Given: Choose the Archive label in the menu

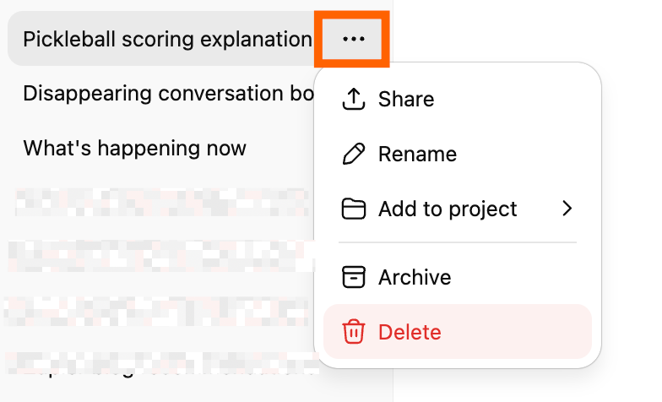Looking at the screenshot, I should pyautogui.click(x=415, y=277).
